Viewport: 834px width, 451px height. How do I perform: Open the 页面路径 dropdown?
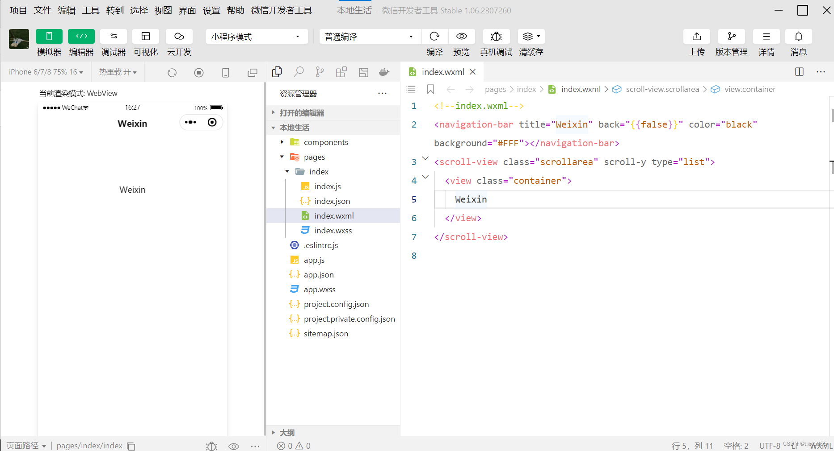point(26,446)
